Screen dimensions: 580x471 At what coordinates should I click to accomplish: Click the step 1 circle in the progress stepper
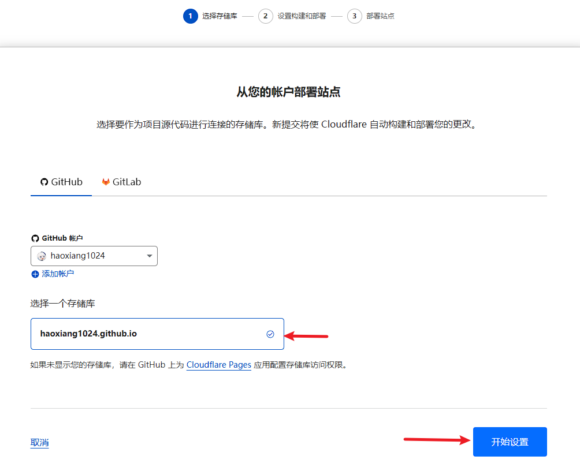coord(191,16)
